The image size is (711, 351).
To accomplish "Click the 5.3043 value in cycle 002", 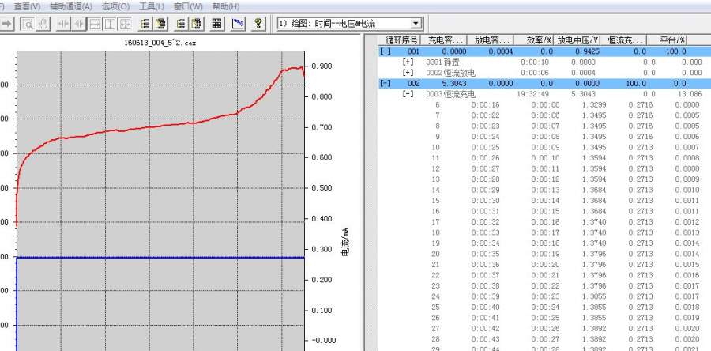I will point(453,84).
